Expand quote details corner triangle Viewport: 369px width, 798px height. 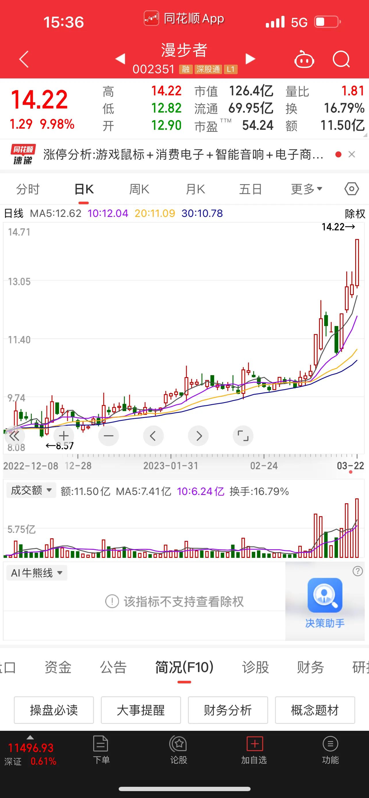click(365, 135)
